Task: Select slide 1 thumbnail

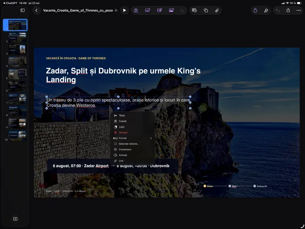Action: pyautogui.click(x=17, y=25)
